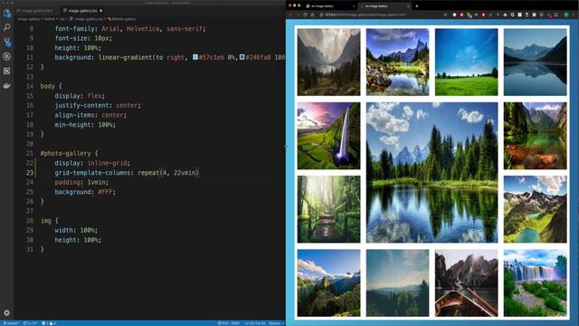This screenshot has height=326, width=579.
Task: Open the Extensions view in the activity bar
Action: click(x=6, y=71)
